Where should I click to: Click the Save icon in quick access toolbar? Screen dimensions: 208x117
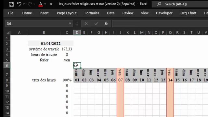[x=11, y=4]
